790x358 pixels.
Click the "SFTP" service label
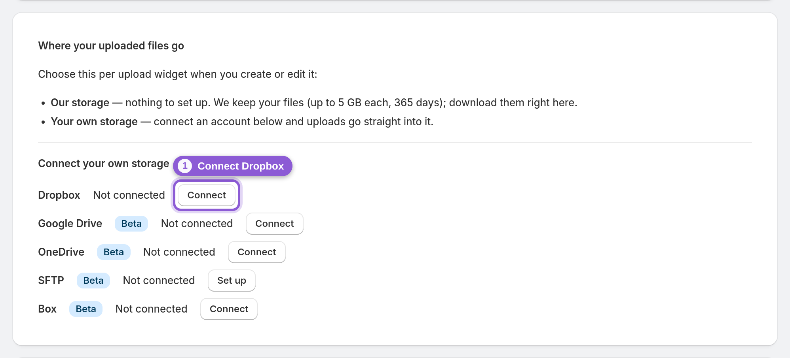(x=51, y=281)
